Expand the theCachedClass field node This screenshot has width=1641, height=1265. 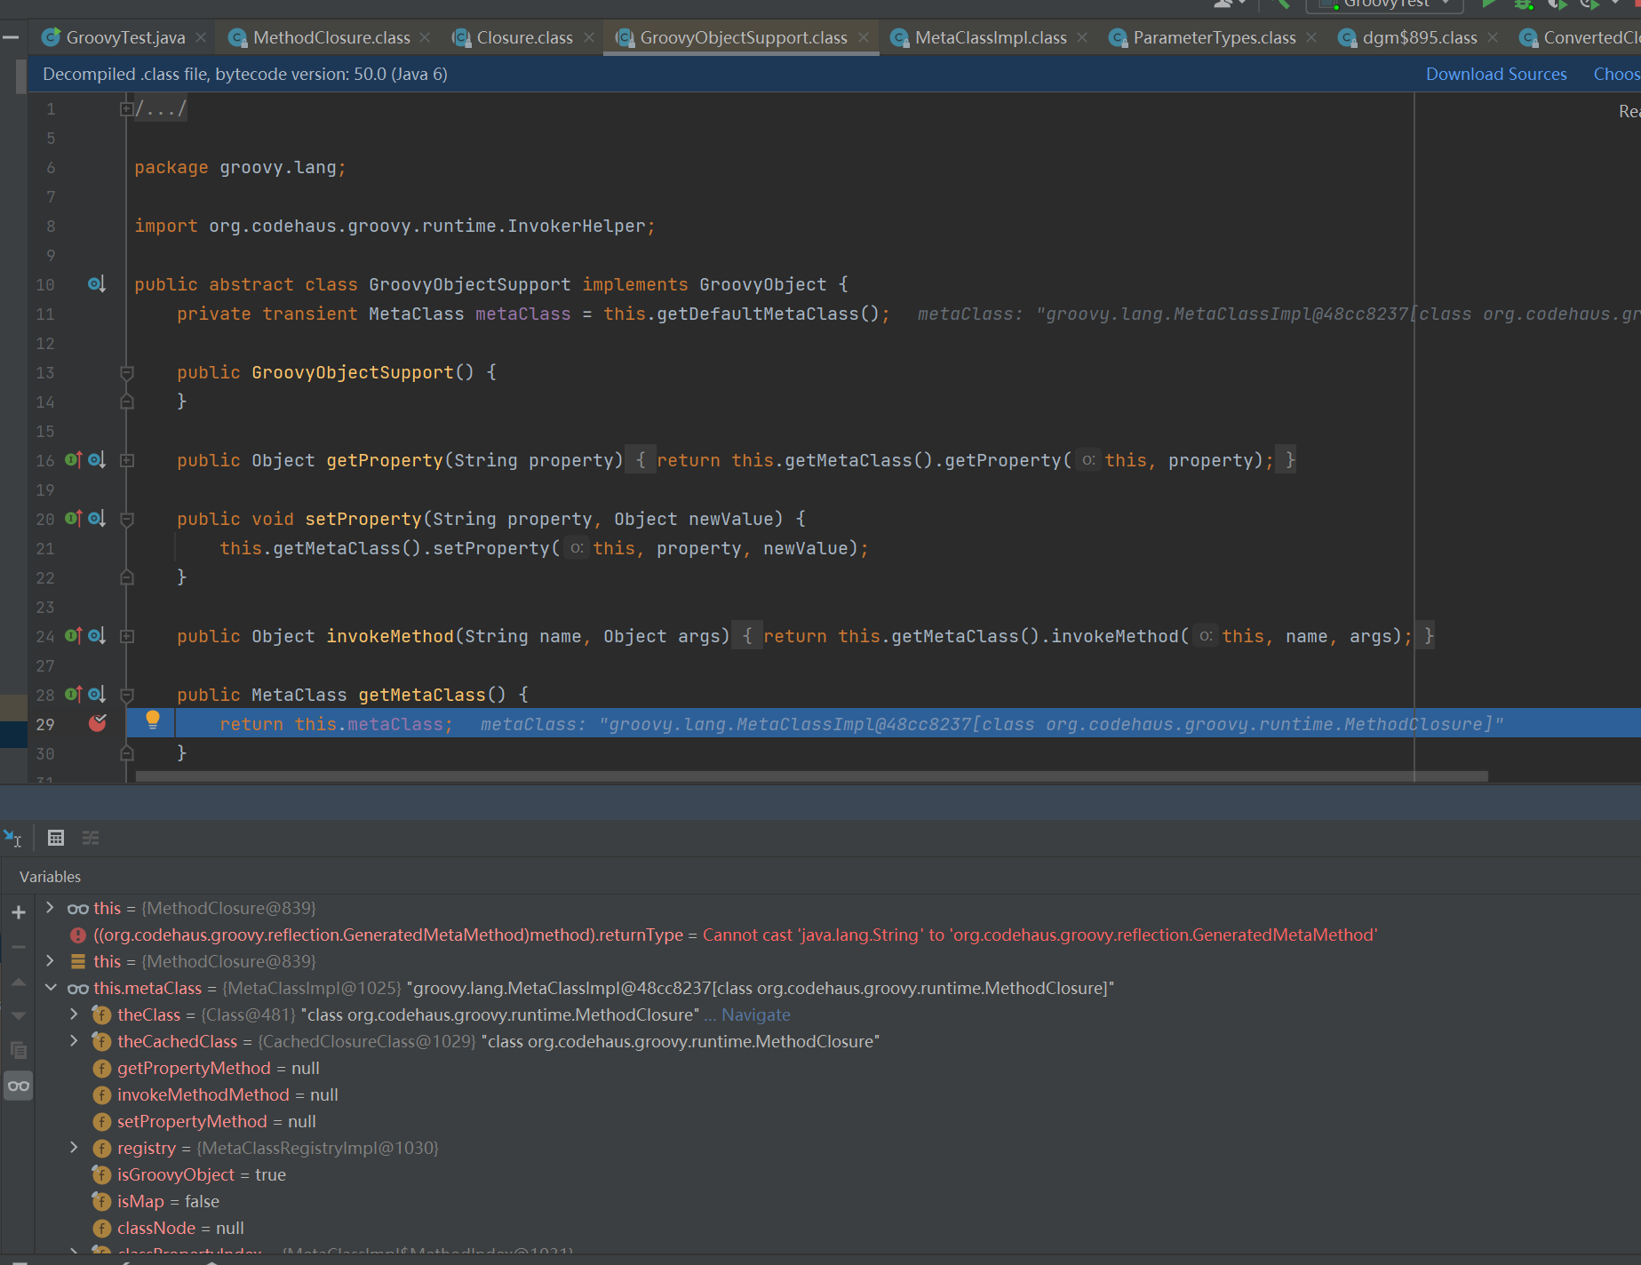tap(75, 1041)
